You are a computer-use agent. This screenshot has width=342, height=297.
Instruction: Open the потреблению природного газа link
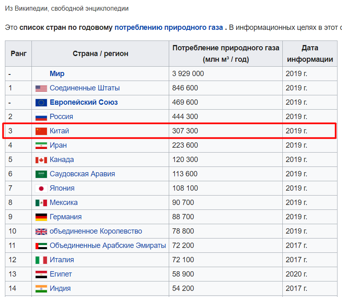(x=168, y=27)
